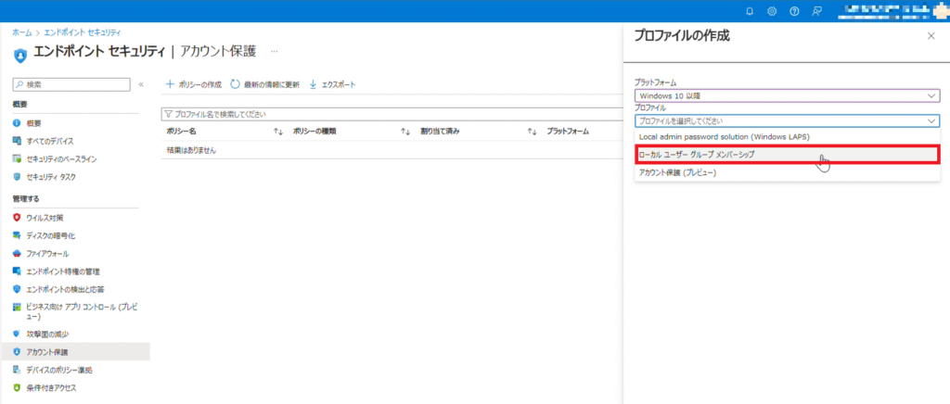
Task: Click the Endpoint Security shield icon beside the title
Action: pos(20,55)
